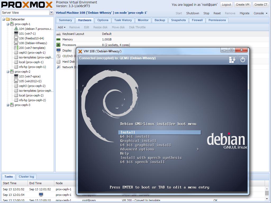Viewport: 271px width, 203px height.
Task: Click the Shutdown button
Action: (x=193, y=13)
